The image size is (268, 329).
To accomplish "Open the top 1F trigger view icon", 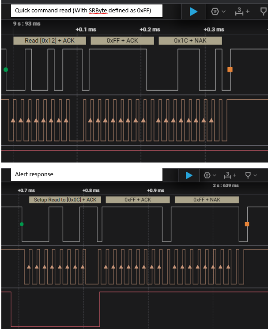I will pyautogui.click(x=215, y=11).
